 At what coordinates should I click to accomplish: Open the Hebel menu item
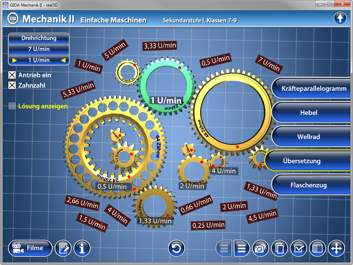(309, 113)
